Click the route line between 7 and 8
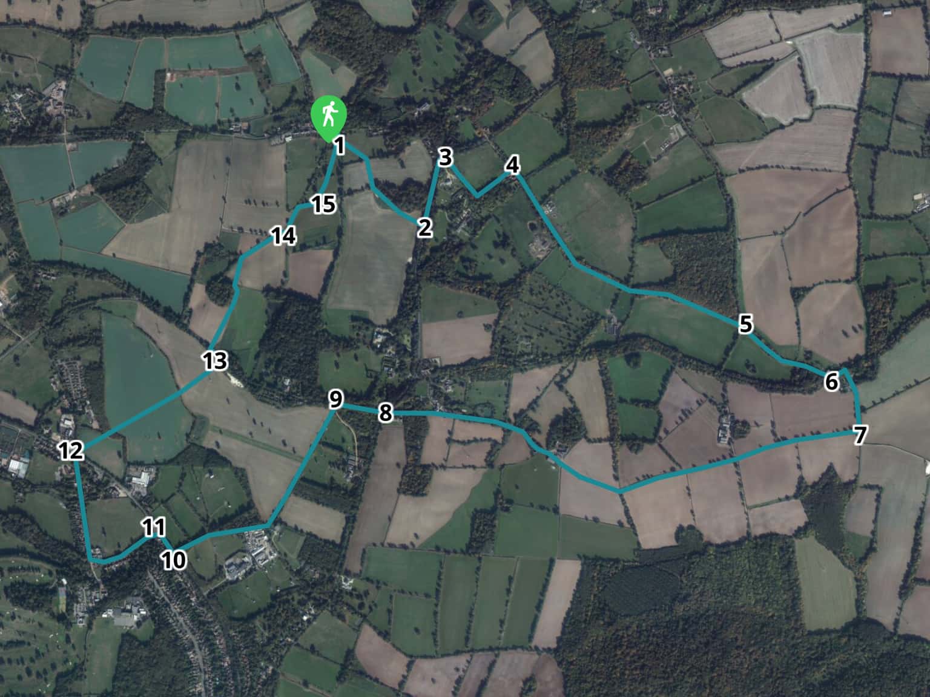 620,491
